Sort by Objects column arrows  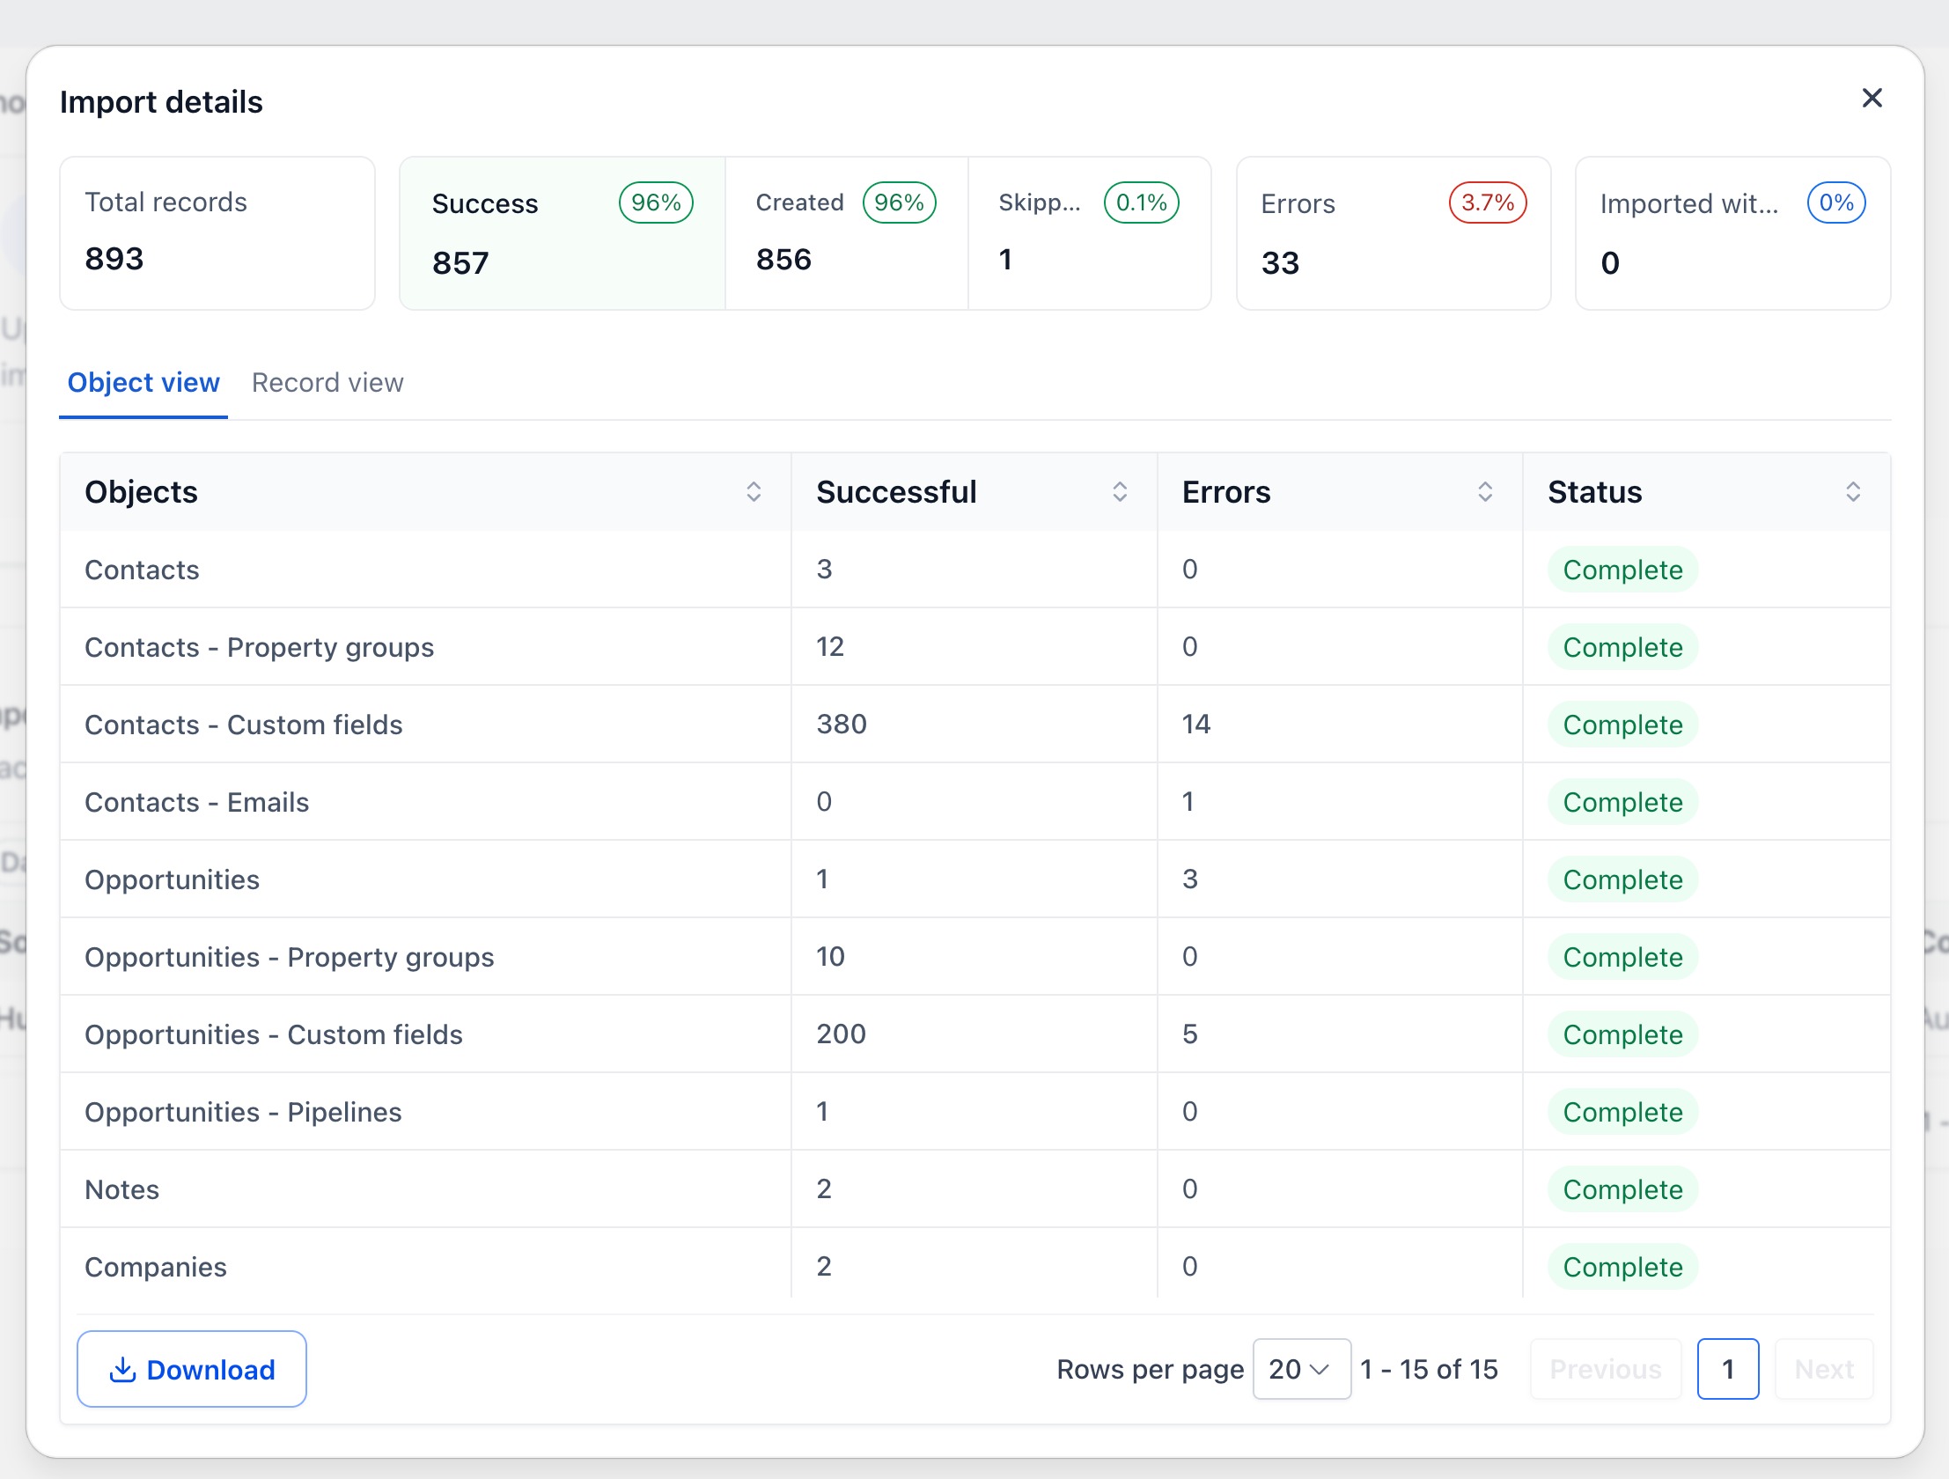pos(754,492)
